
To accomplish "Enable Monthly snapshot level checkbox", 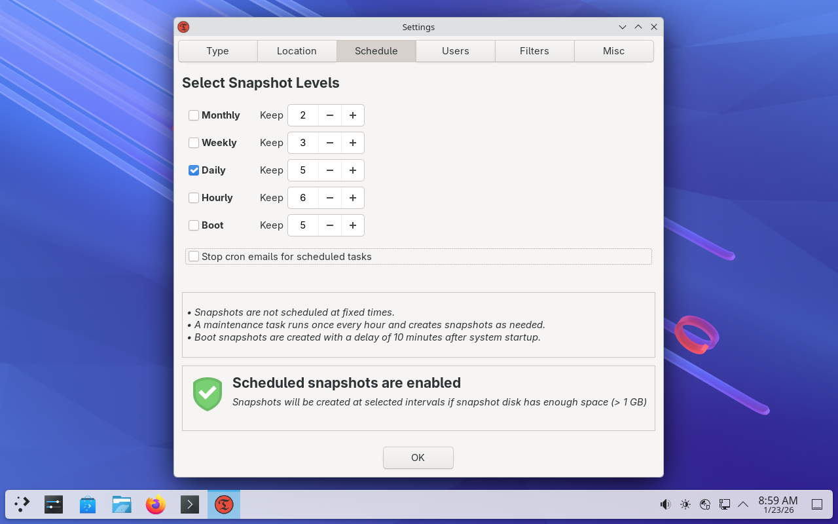I will click(x=194, y=115).
